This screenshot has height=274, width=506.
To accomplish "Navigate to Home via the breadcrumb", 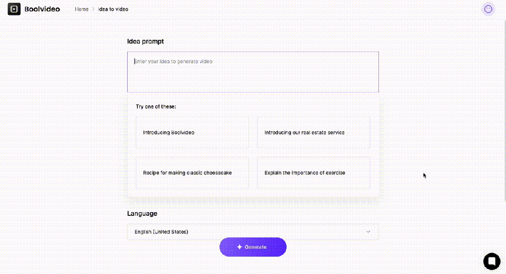I will click(x=82, y=9).
